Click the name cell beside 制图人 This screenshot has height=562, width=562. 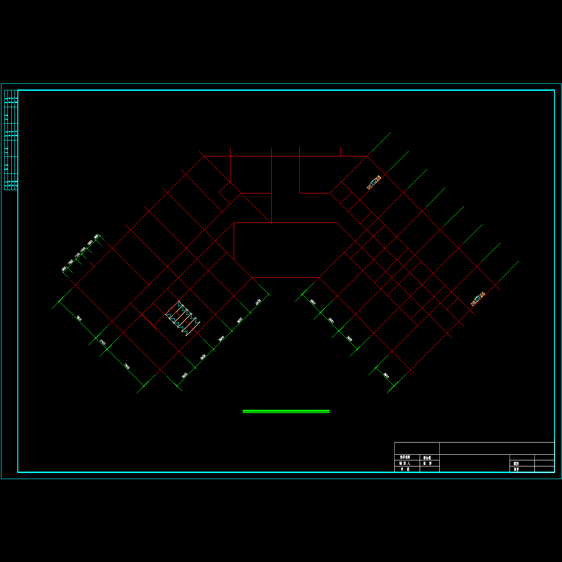(x=429, y=463)
